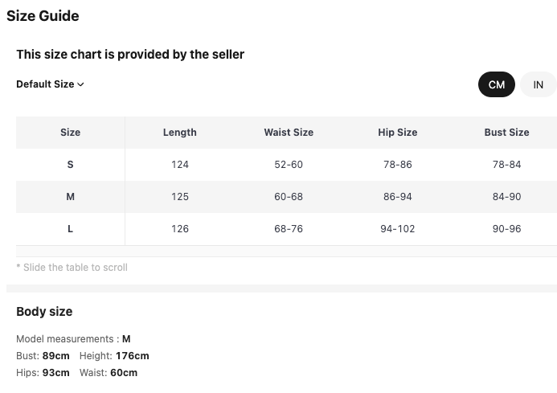Select the size M row
The width and height of the screenshot is (557, 393).
pos(70,197)
